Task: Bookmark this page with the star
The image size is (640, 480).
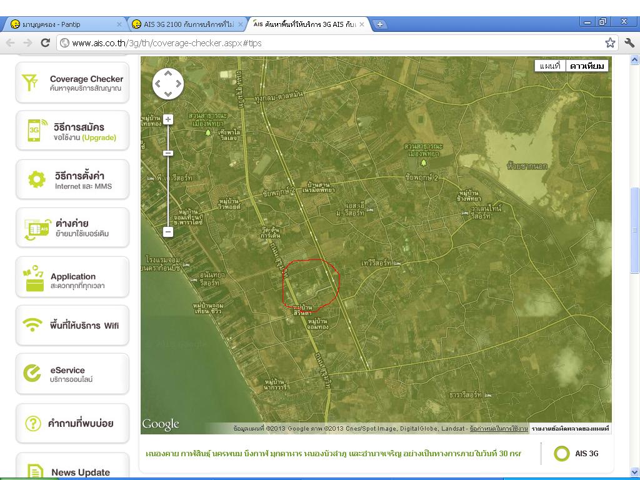Action: click(x=610, y=43)
